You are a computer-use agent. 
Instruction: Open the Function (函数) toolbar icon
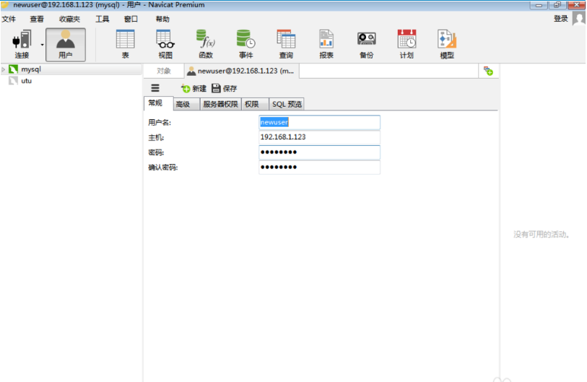206,44
